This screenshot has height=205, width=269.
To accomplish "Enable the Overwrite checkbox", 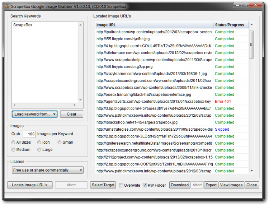I will (121, 185).
